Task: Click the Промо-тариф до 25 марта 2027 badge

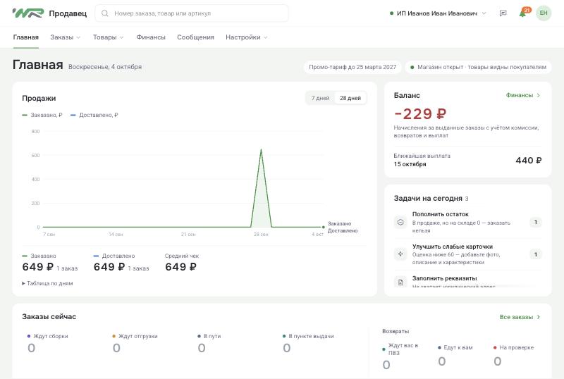Action: 352,67
